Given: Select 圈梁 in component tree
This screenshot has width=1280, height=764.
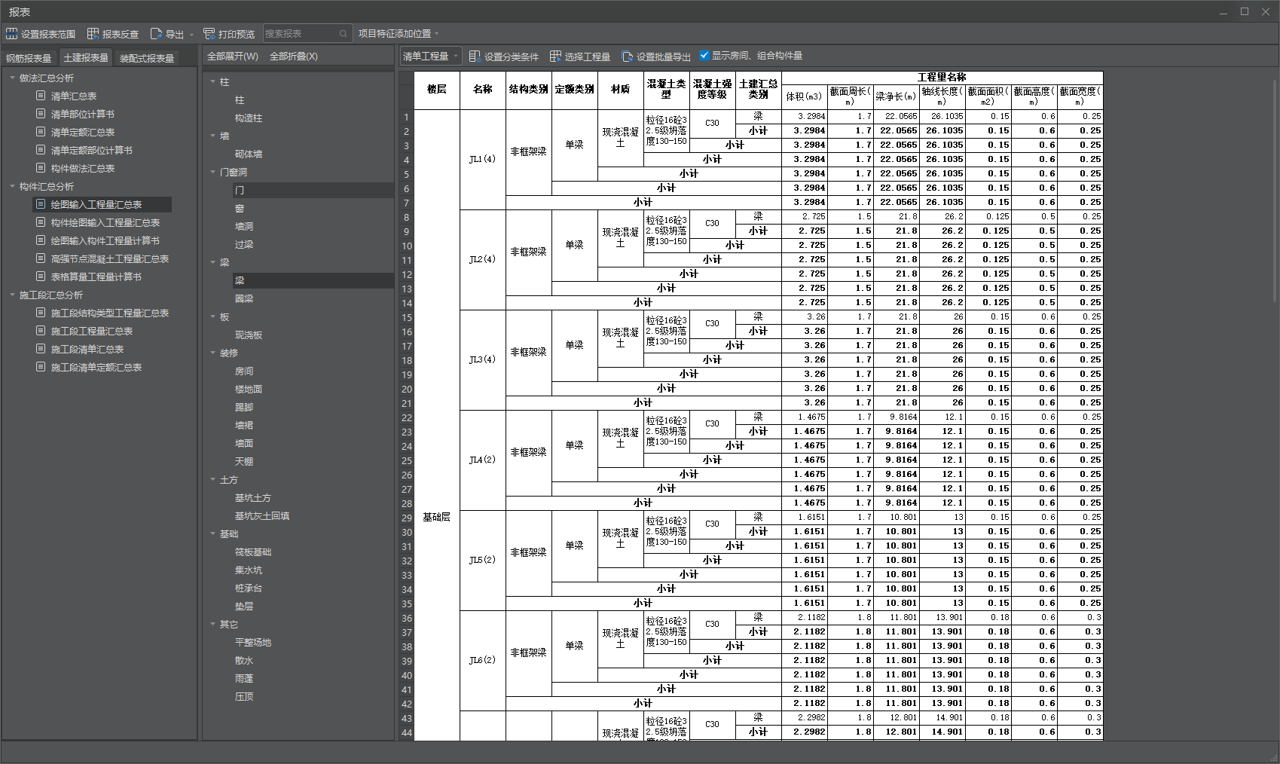Looking at the screenshot, I should pos(244,298).
